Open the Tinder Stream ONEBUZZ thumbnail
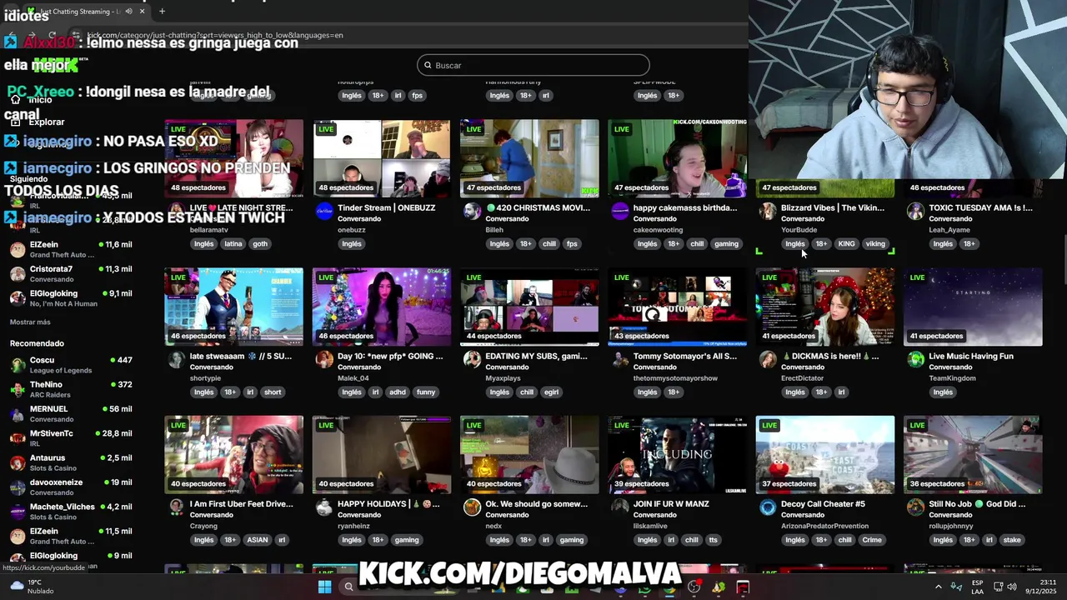 (382, 158)
